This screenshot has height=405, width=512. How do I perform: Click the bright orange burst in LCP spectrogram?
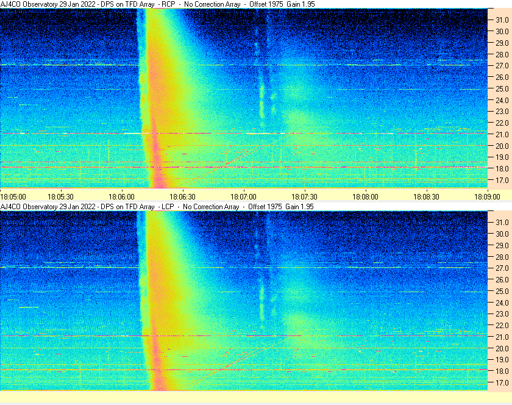click(x=160, y=301)
